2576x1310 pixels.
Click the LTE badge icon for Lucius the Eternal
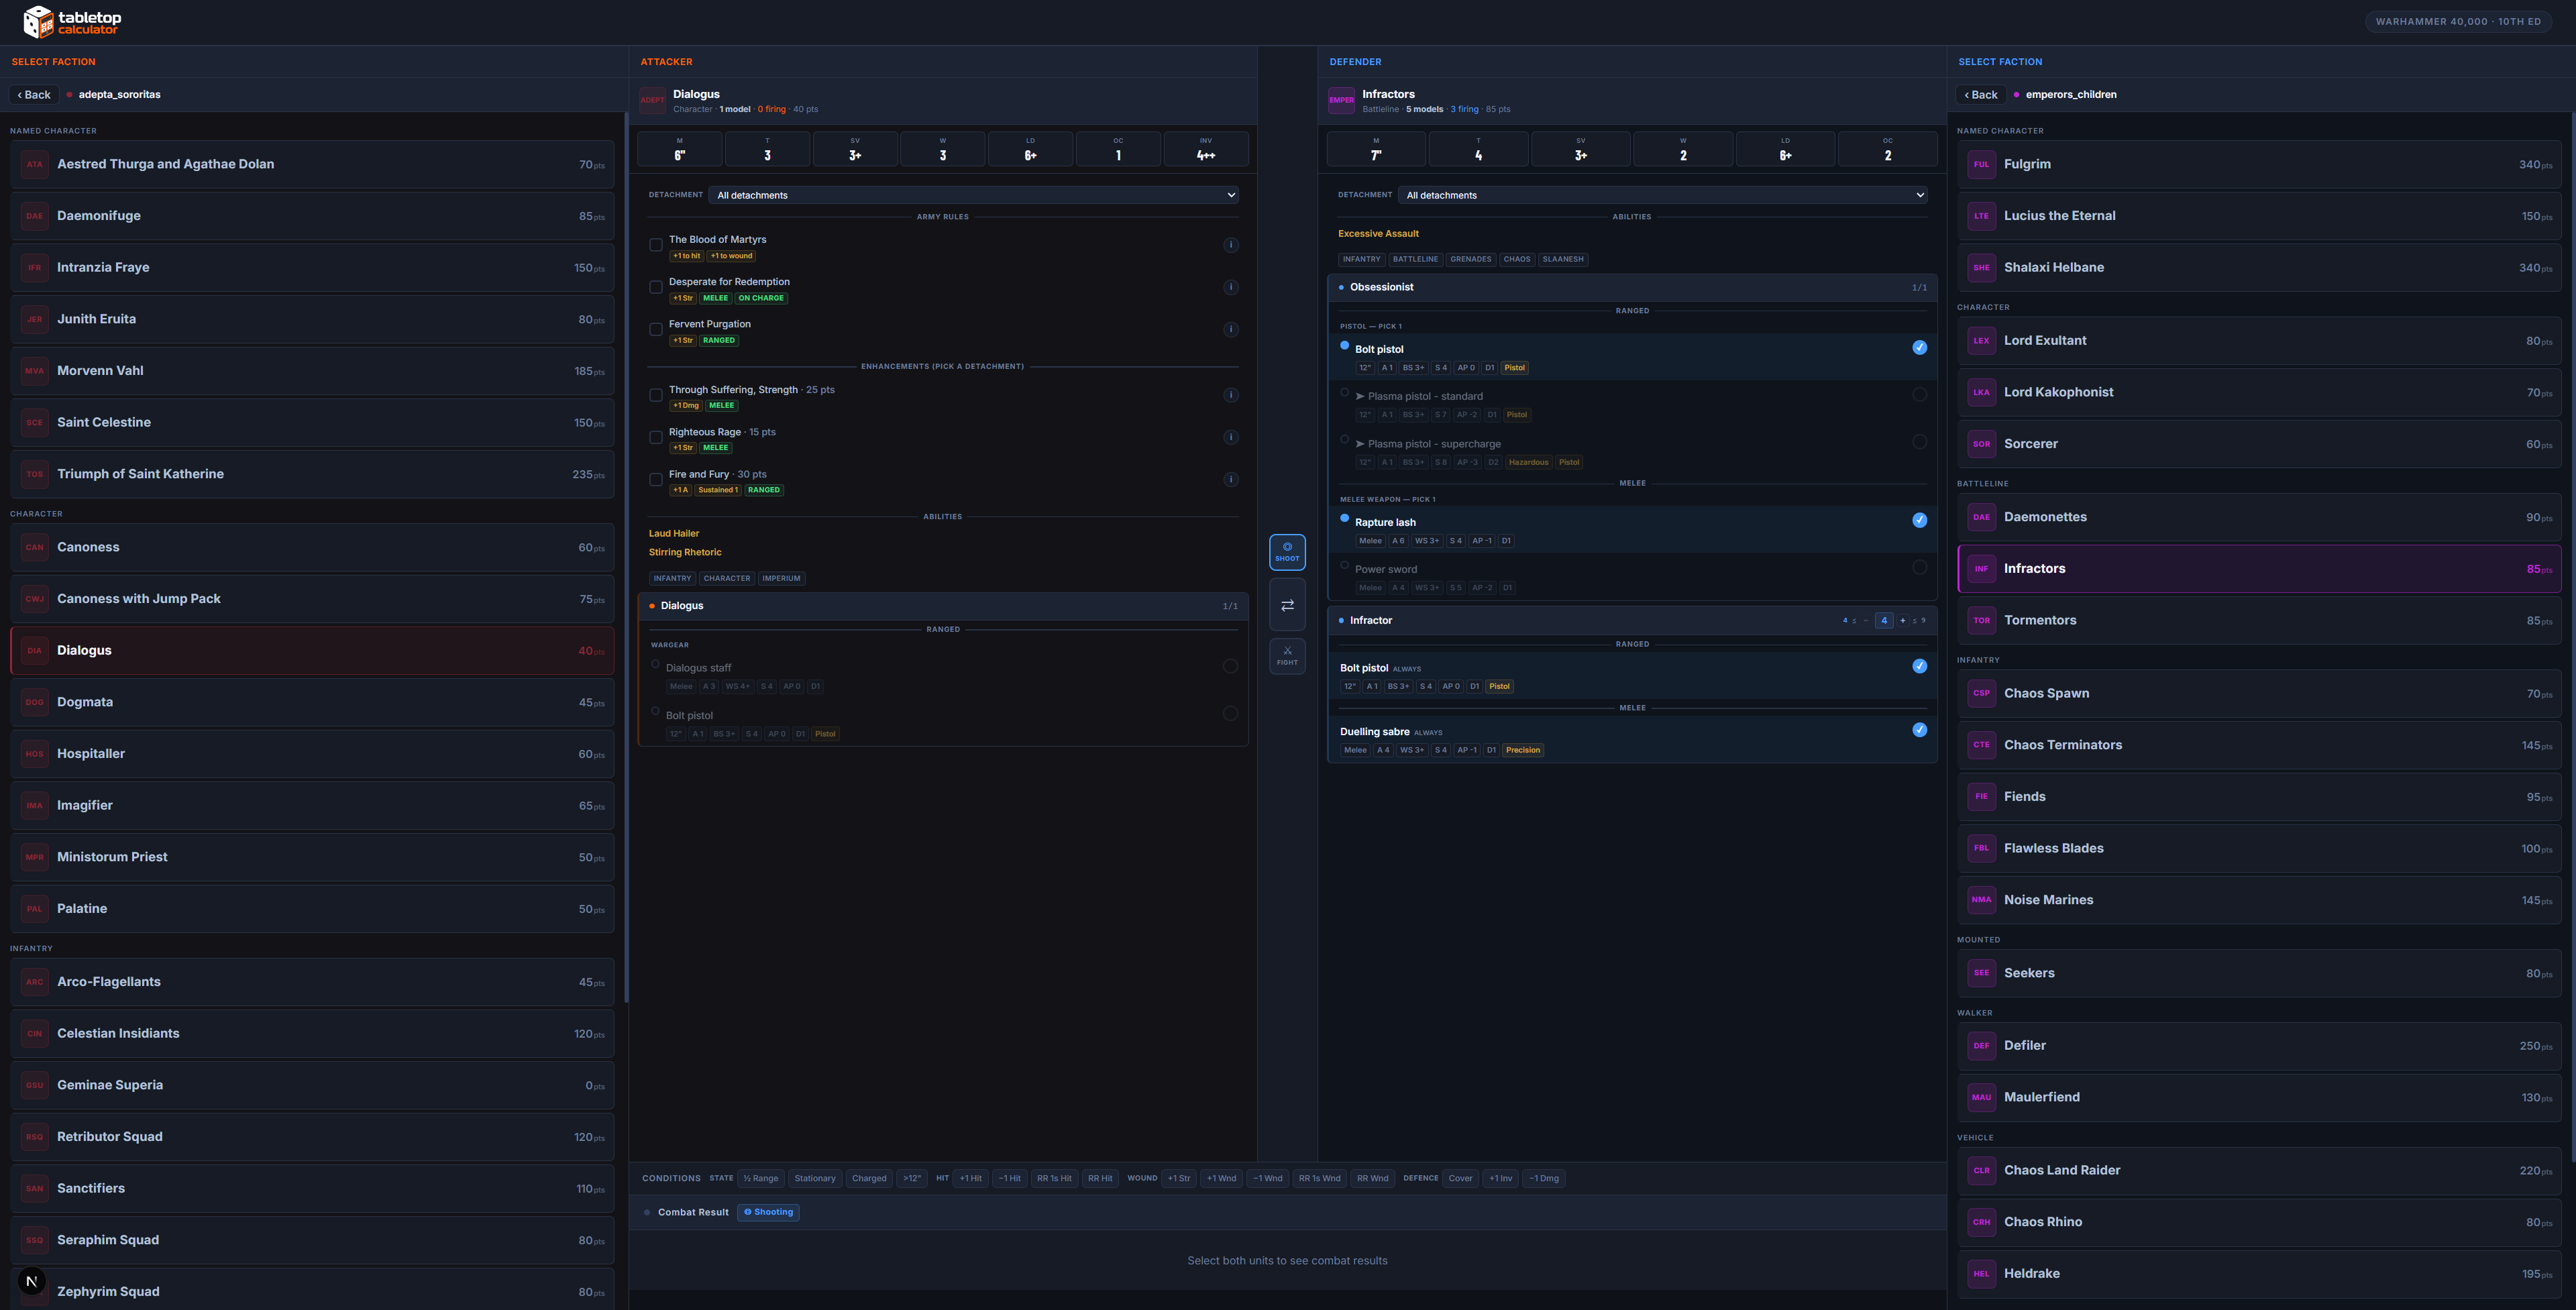click(1981, 216)
